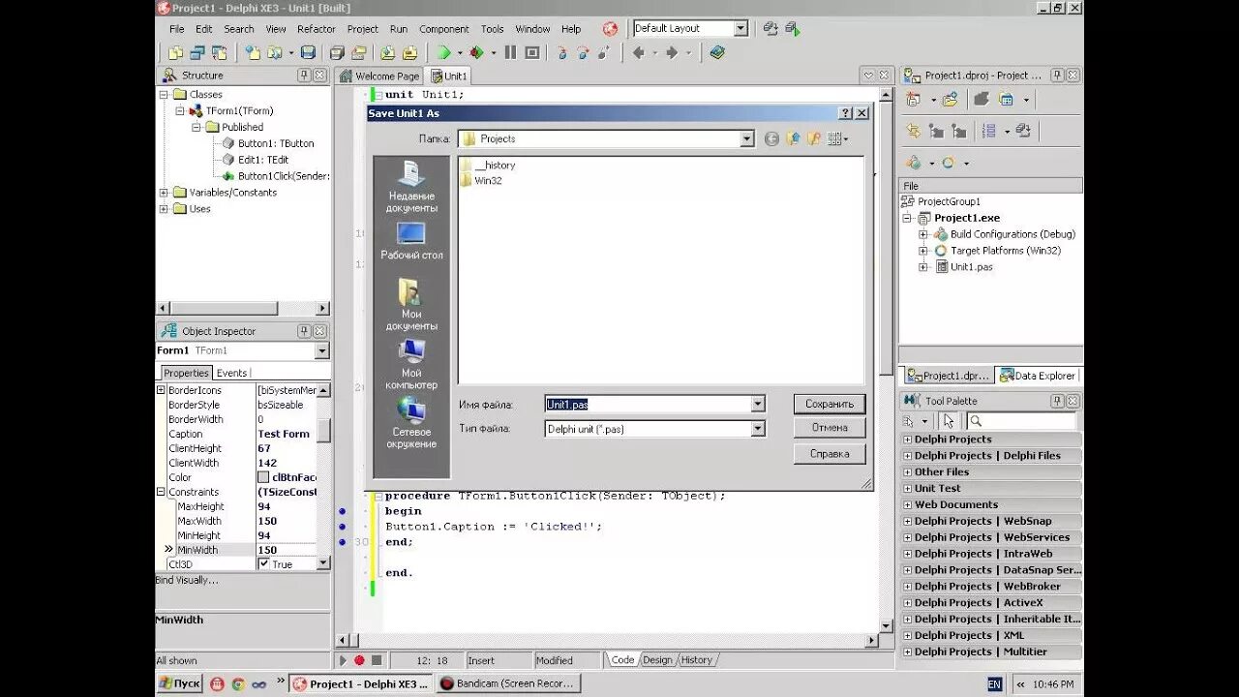Viewport: 1239px width, 697px height.
Task: Click the Trace Into debug icon
Action: pyautogui.click(x=561, y=52)
